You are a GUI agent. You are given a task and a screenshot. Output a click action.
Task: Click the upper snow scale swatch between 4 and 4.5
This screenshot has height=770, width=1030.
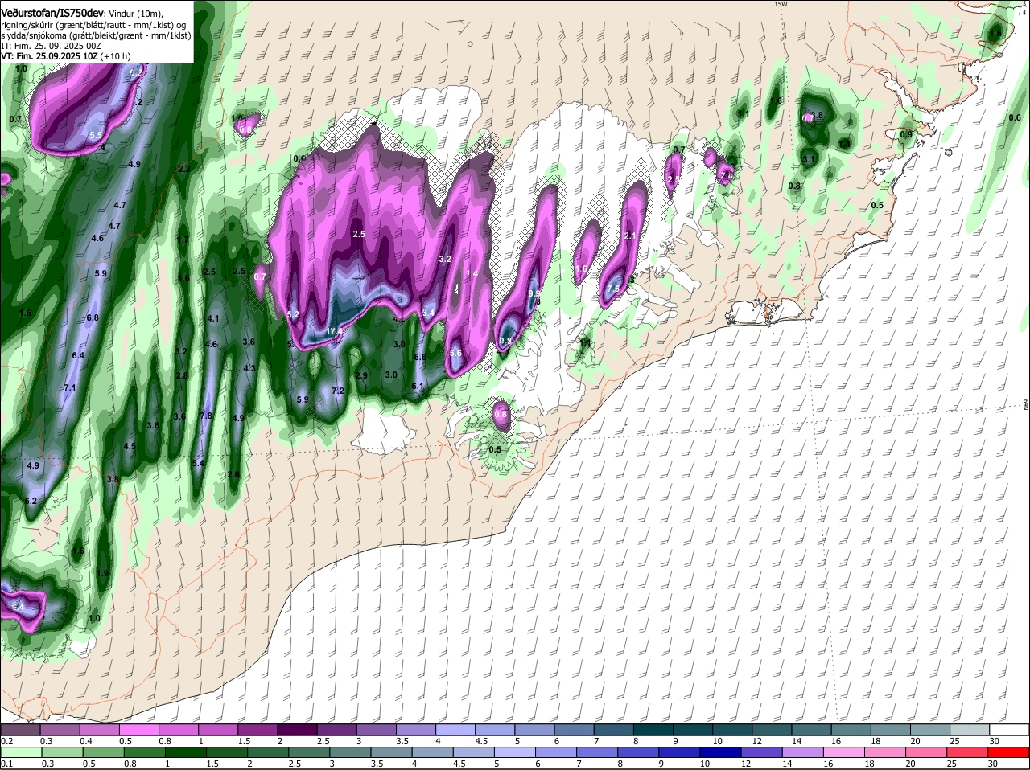(455, 730)
